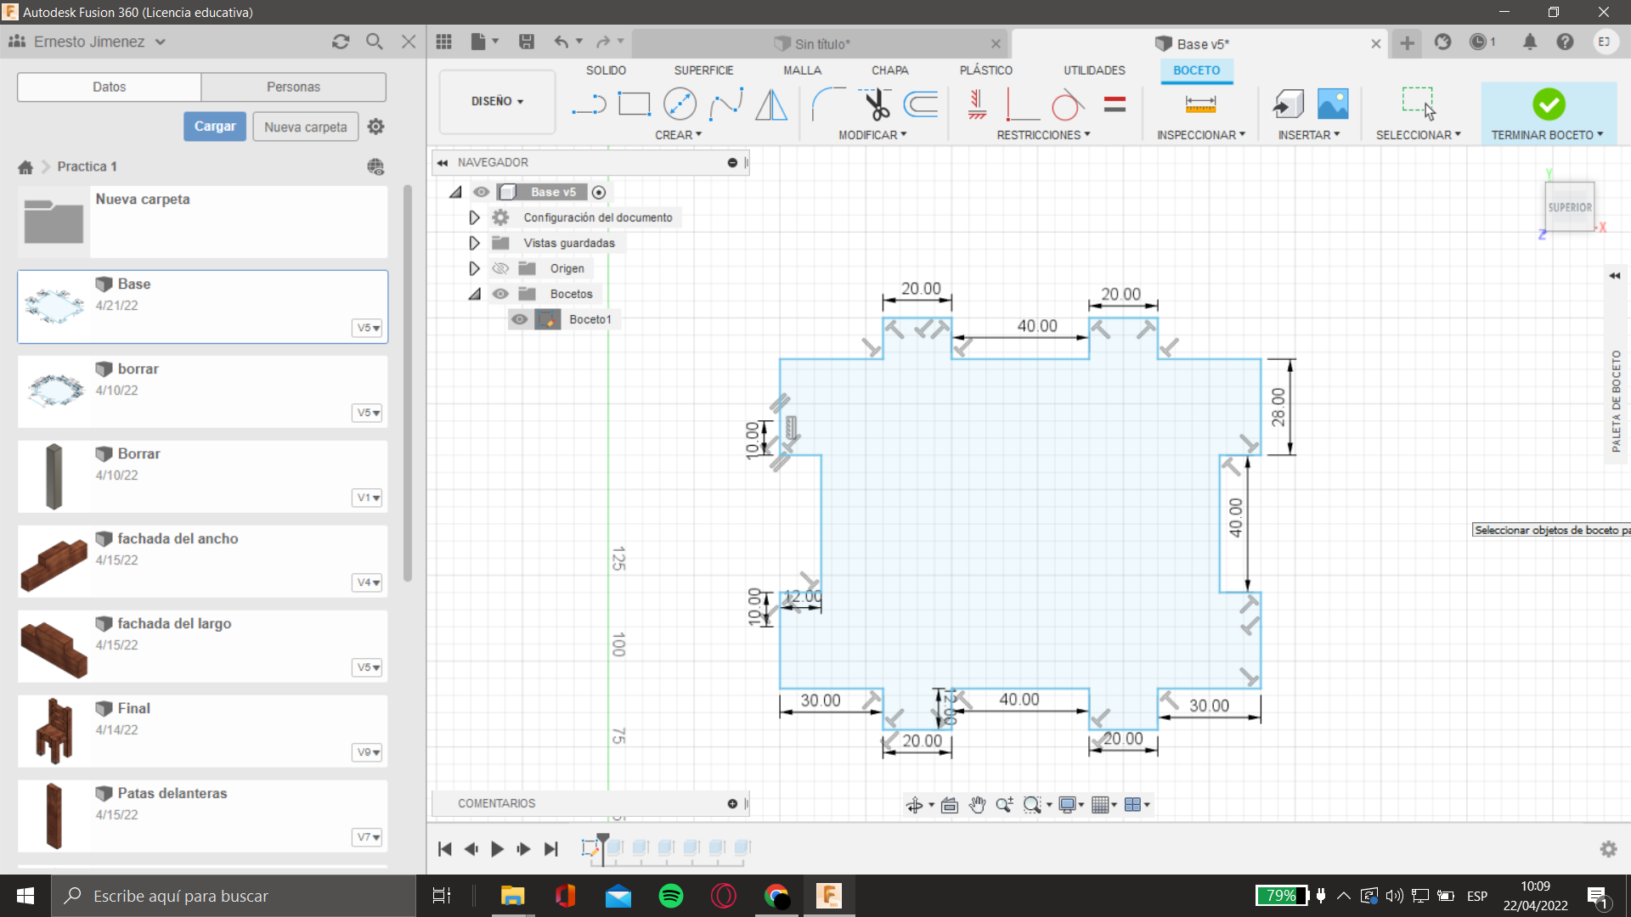Toggle visibility of Origen folder
Image resolution: width=1631 pixels, height=917 pixels.
coord(500,268)
